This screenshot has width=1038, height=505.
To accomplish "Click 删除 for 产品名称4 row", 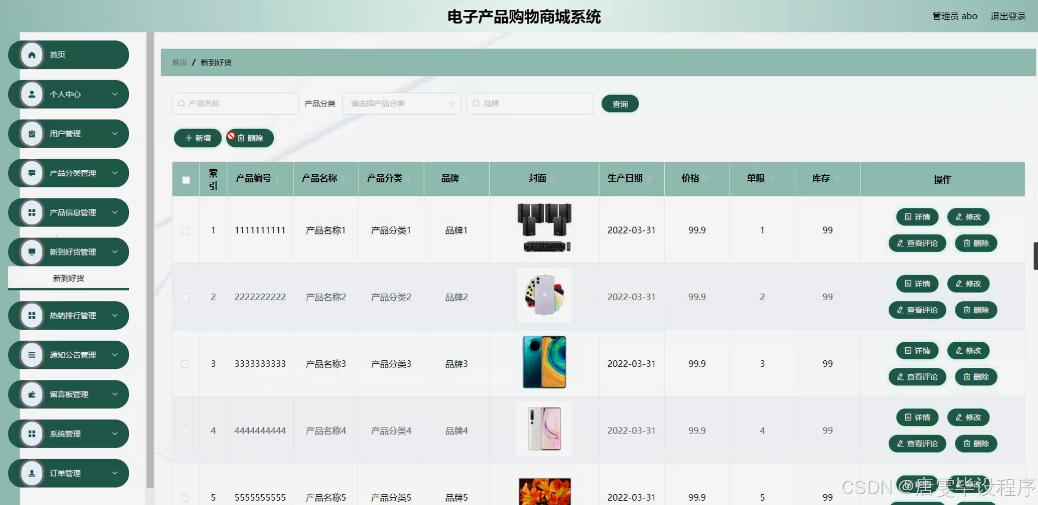I will click(976, 444).
